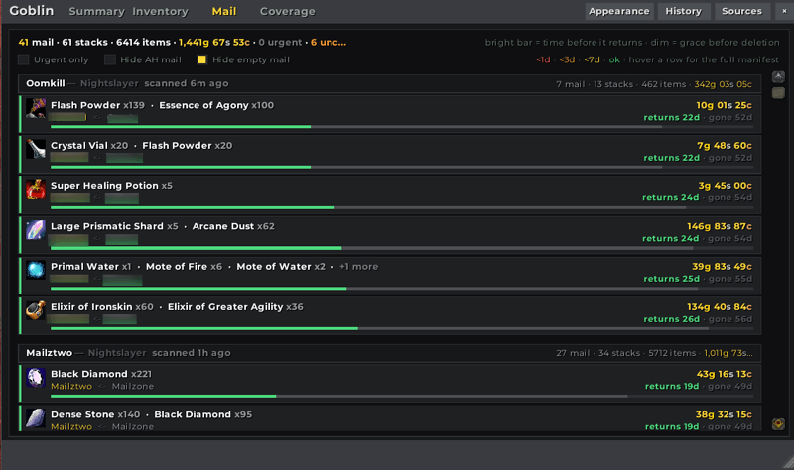Click the Black Diamond x221 icon
Image resolution: width=794 pixels, height=470 pixels.
pos(36,378)
